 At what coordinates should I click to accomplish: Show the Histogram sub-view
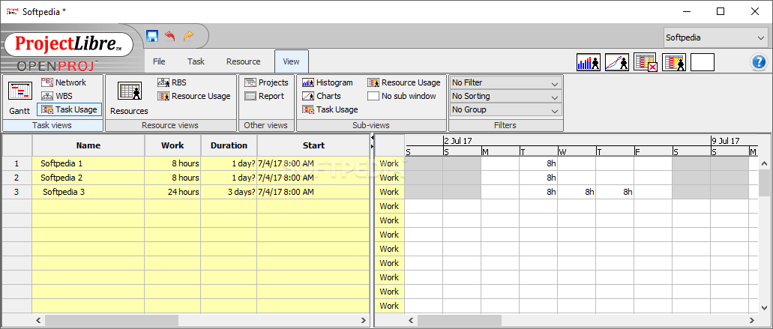pos(328,82)
